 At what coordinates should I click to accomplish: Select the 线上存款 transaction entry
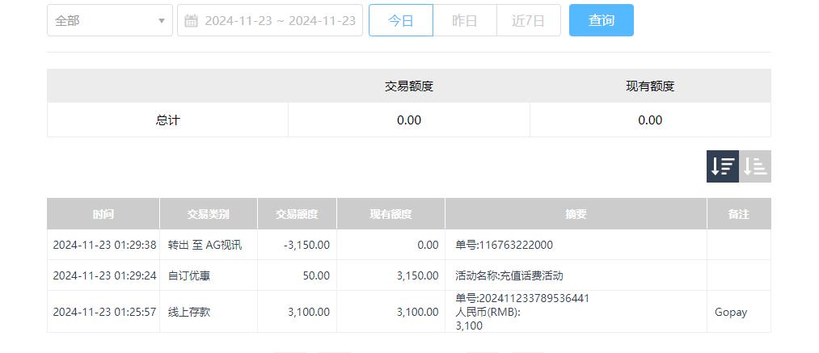tap(189, 312)
